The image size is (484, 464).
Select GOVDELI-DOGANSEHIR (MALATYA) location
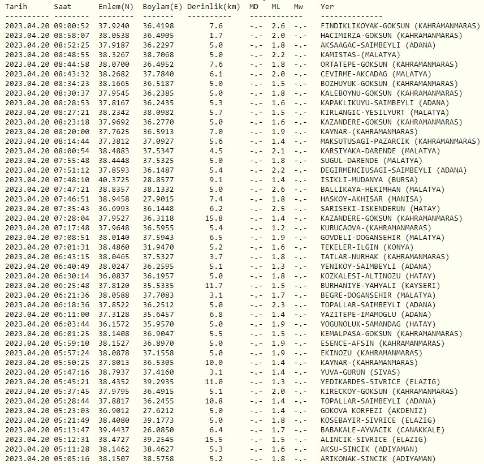pyautogui.click(x=382, y=237)
